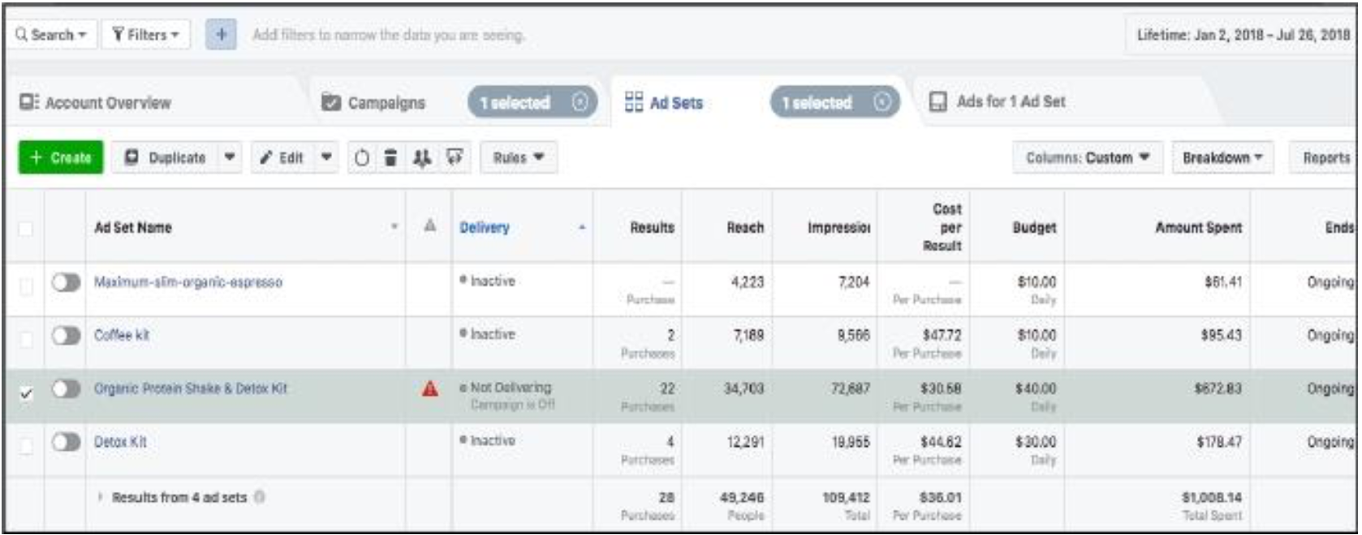Click the red warning triangle icon

[430, 389]
